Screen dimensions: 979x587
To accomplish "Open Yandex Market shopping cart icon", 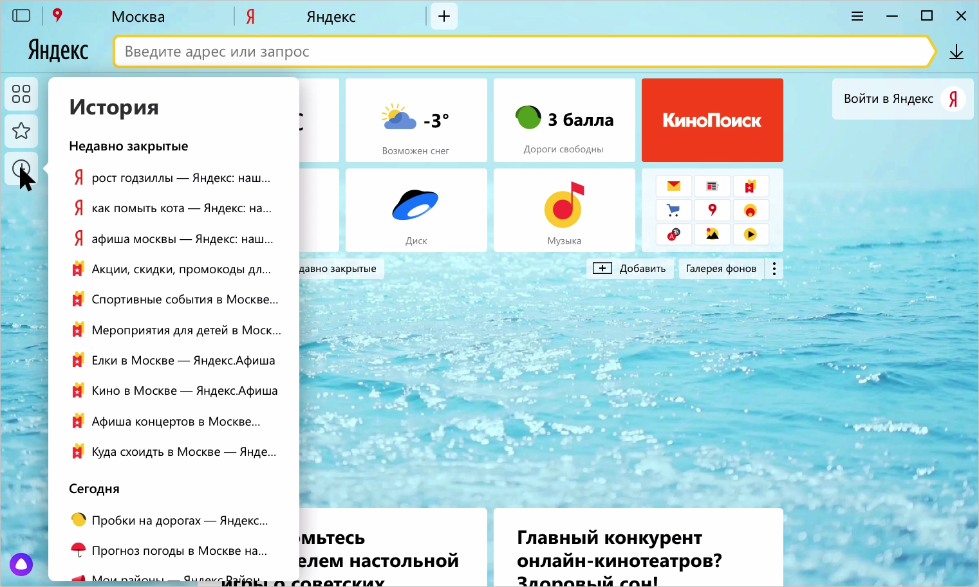I will [674, 210].
